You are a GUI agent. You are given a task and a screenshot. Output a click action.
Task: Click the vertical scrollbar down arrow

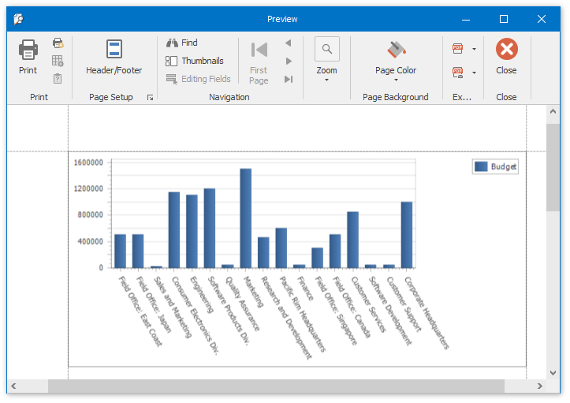tap(553, 372)
